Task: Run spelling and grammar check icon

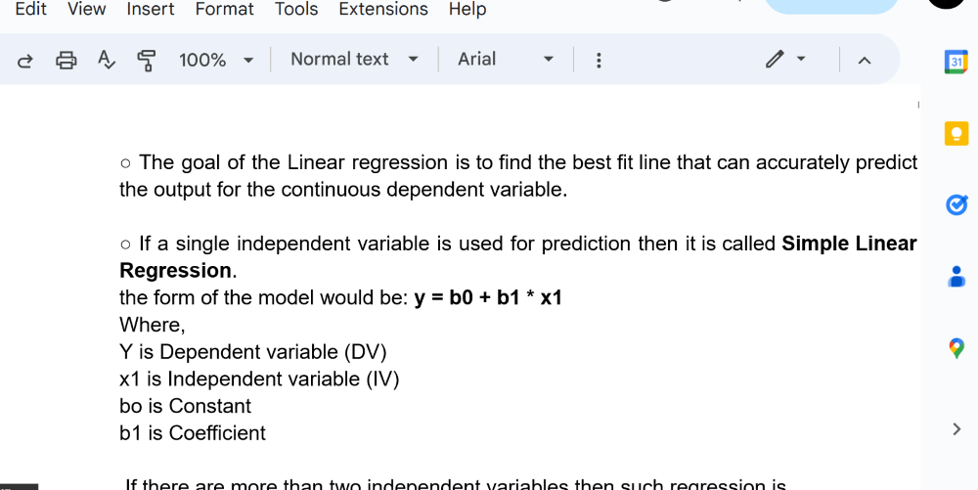Action: point(107,61)
